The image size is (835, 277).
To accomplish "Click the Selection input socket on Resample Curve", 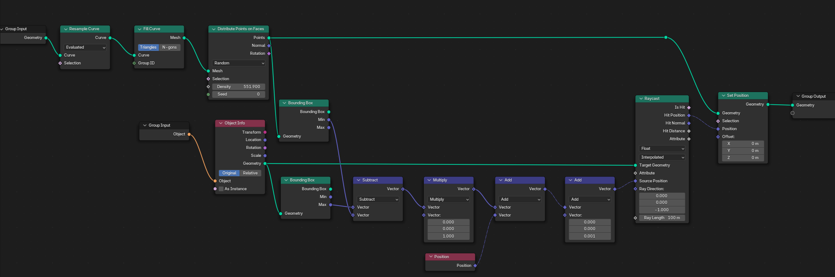I will click(x=60, y=63).
